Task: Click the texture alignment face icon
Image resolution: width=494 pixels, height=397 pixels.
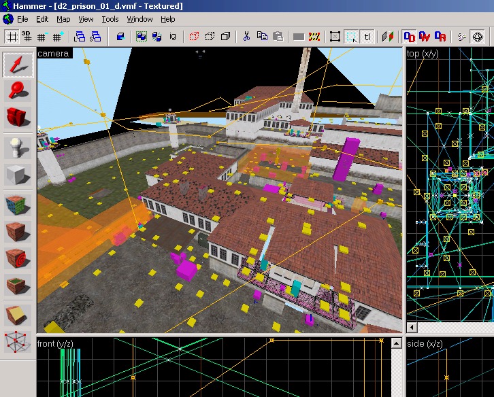Action: pyautogui.click(x=388, y=37)
